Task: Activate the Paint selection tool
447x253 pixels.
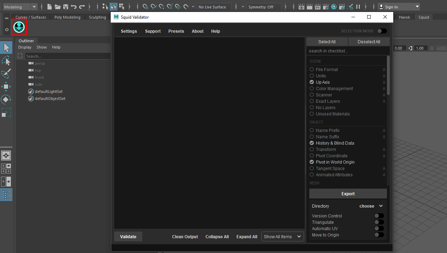Action: pos(6,74)
